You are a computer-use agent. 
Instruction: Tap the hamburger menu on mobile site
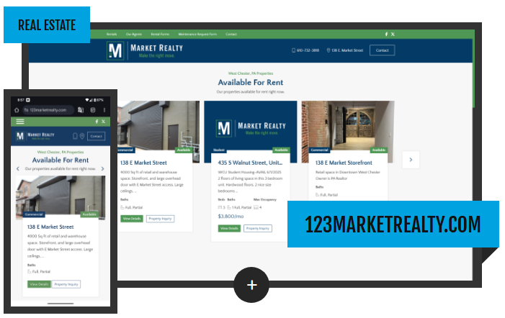(20, 122)
